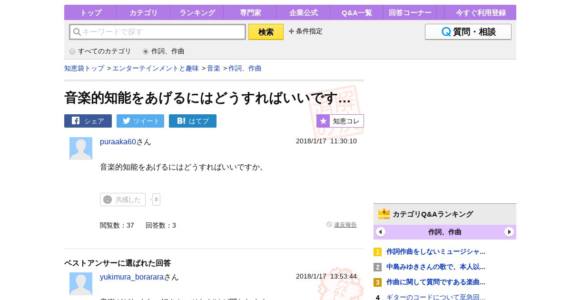Tweet this question via ツイート button
Image resolution: width=571 pixels, height=300 pixels.
[x=140, y=121]
